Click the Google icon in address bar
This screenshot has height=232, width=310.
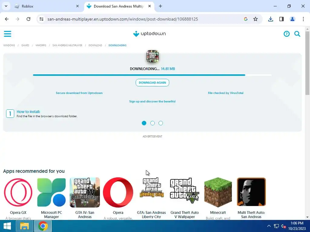click(246, 19)
